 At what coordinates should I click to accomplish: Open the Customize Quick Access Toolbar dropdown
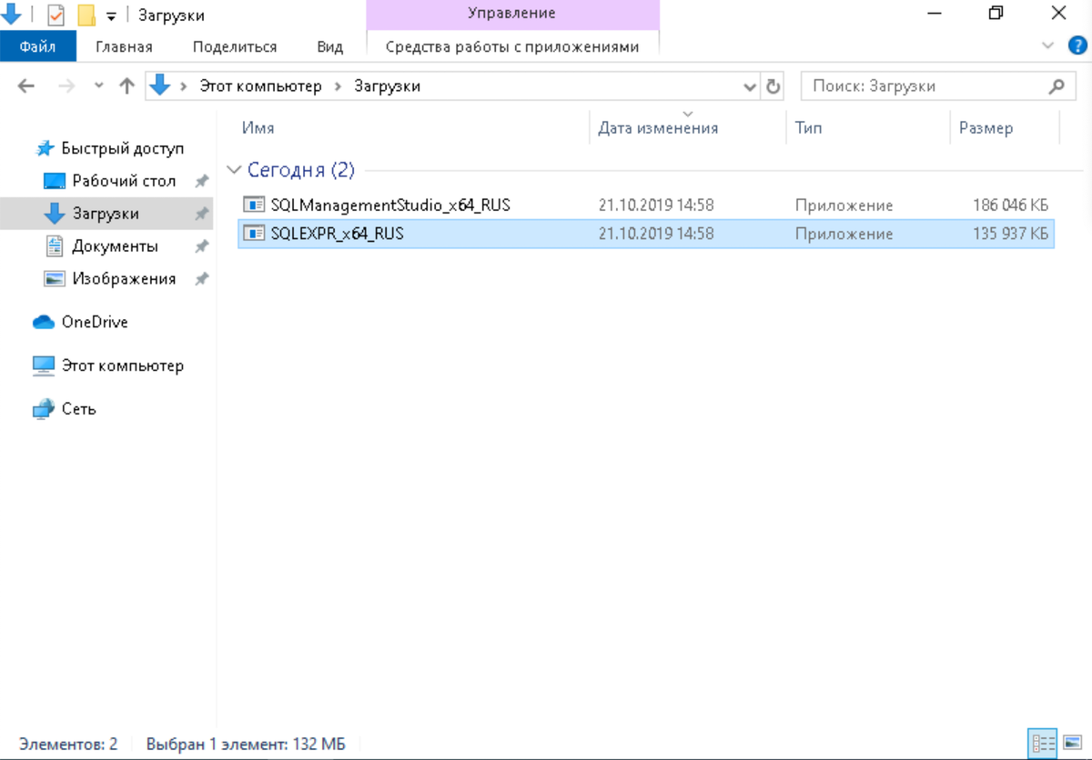[x=111, y=15]
